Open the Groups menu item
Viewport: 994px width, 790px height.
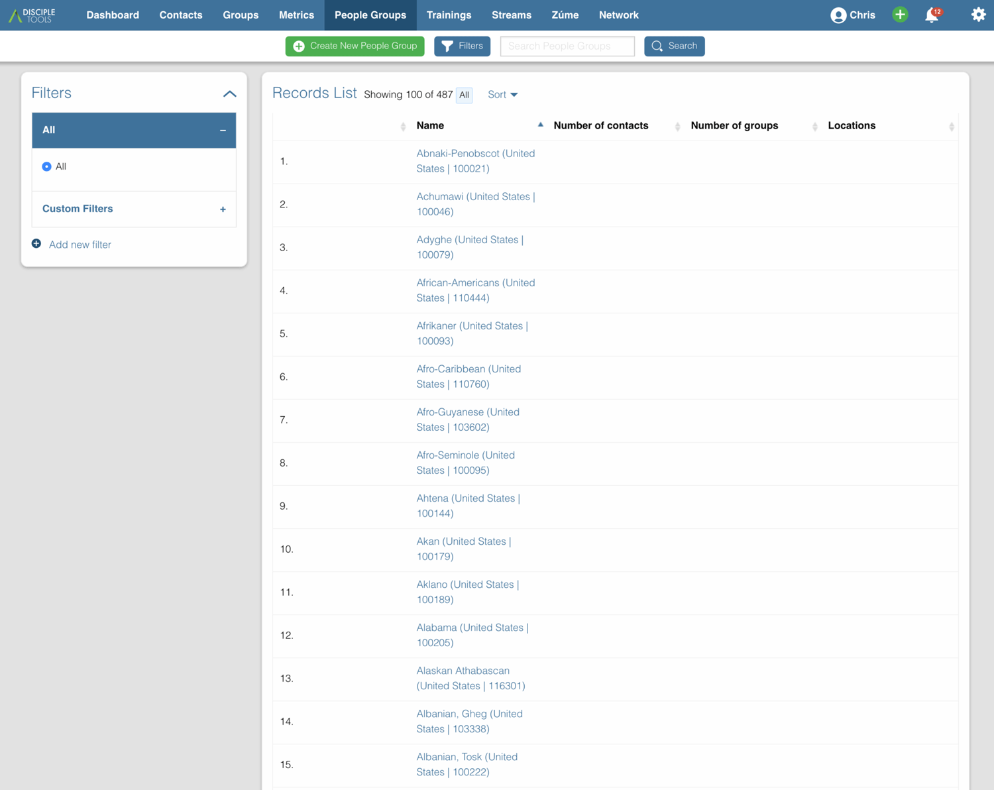[241, 15]
